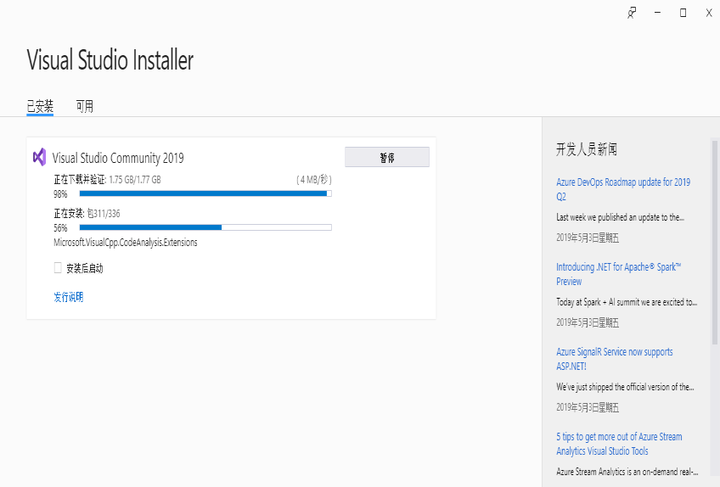
Task: Click the 56% install progress bar
Action: coord(205,227)
